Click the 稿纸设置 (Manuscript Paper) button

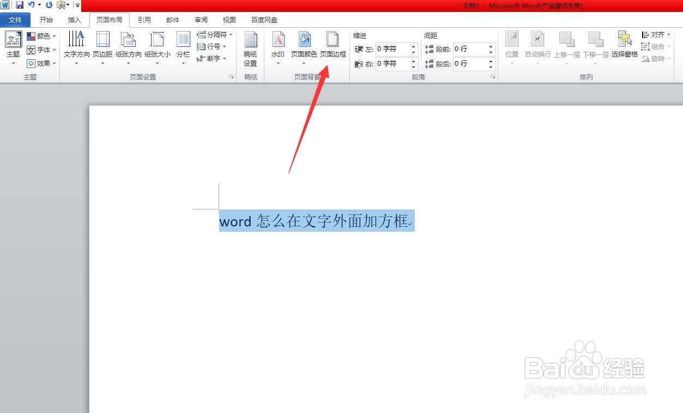[250, 48]
